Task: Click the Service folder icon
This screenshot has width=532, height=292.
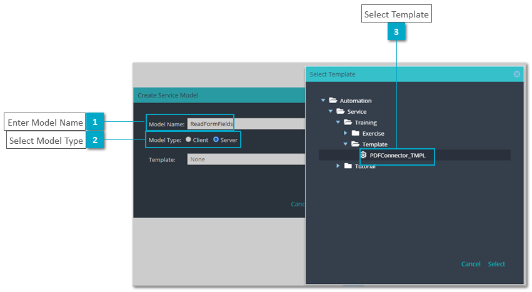Action: [x=340, y=111]
